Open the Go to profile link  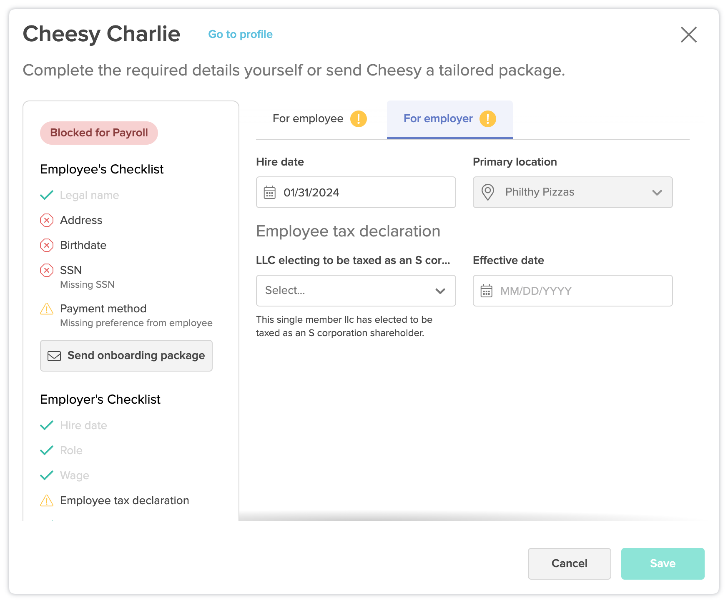(x=240, y=34)
